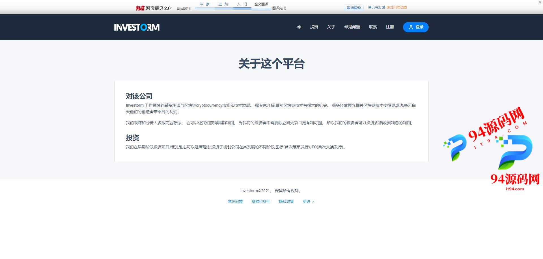Click the bold Investorm word in paragraph
The height and width of the screenshot is (259, 543).
click(135, 105)
